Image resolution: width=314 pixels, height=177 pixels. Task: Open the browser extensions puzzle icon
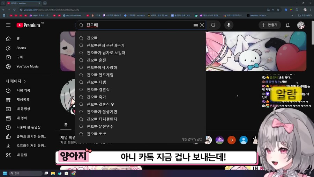point(297,10)
